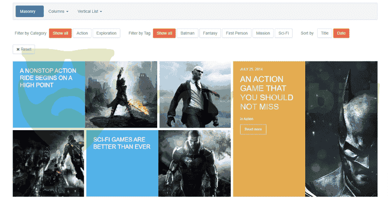Click the Columns dropdown caret arrow
Image resolution: width=388 pixels, height=202 pixels.
(67, 11)
